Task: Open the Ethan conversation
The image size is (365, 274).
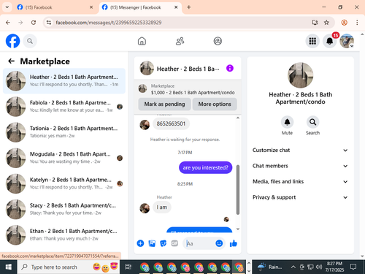Action: [64, 235]
